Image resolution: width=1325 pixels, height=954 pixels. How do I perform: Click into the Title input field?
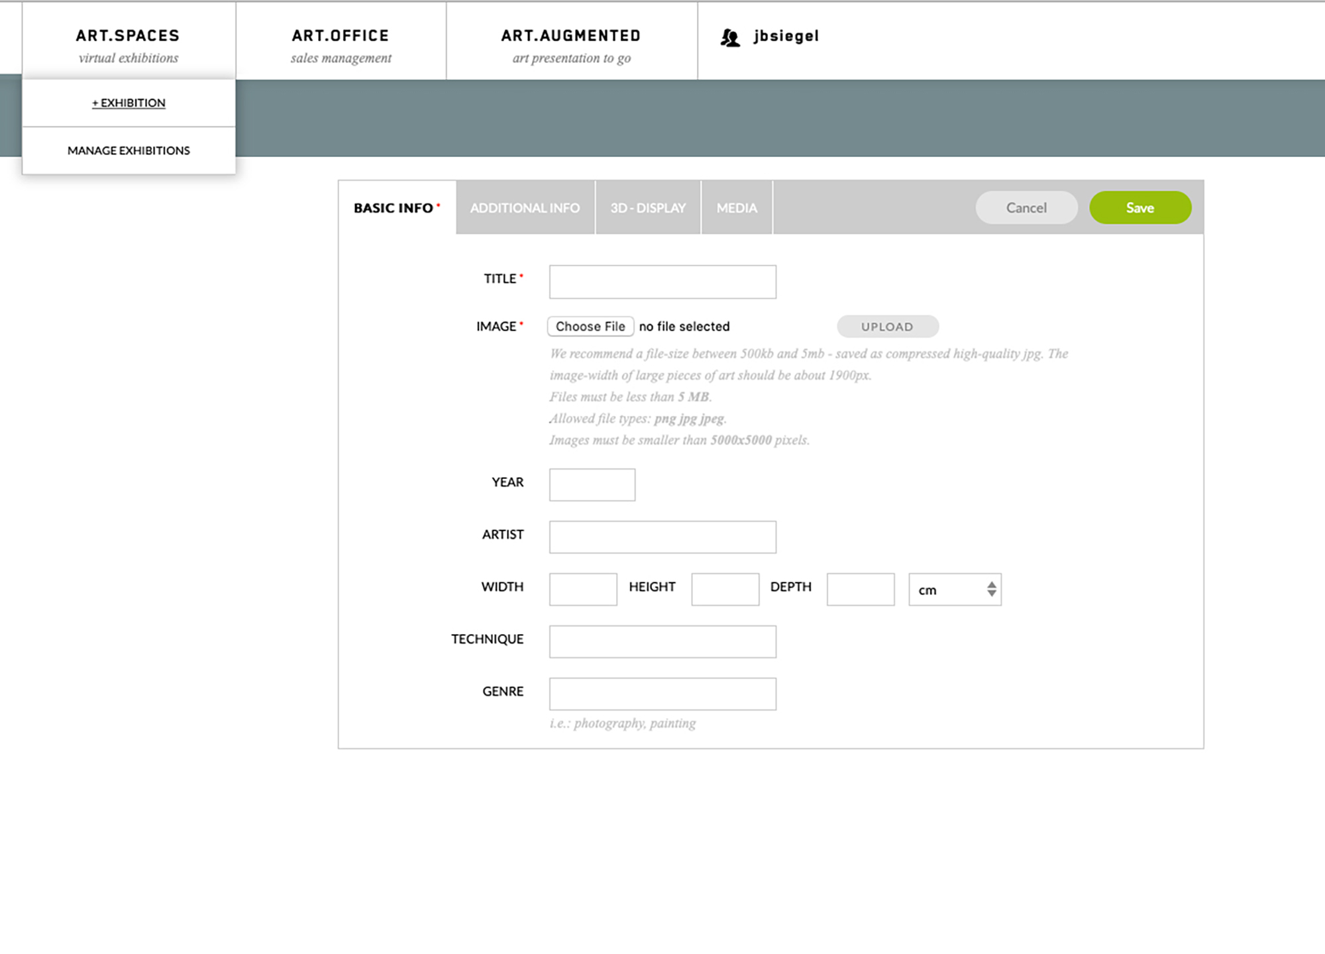662,282
